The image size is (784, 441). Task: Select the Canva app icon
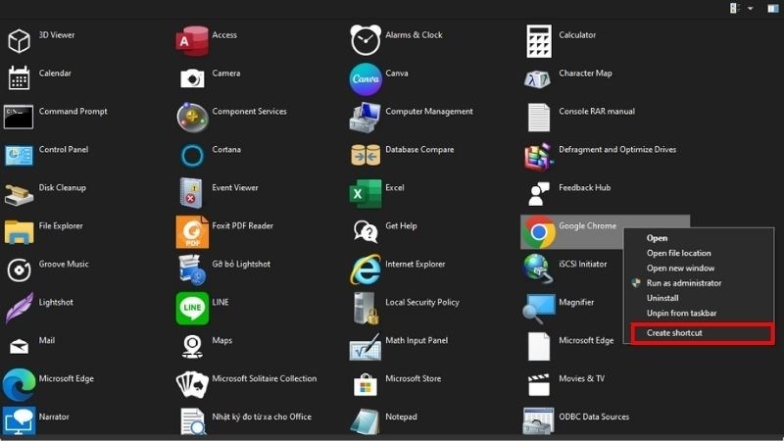click(366, 78)
